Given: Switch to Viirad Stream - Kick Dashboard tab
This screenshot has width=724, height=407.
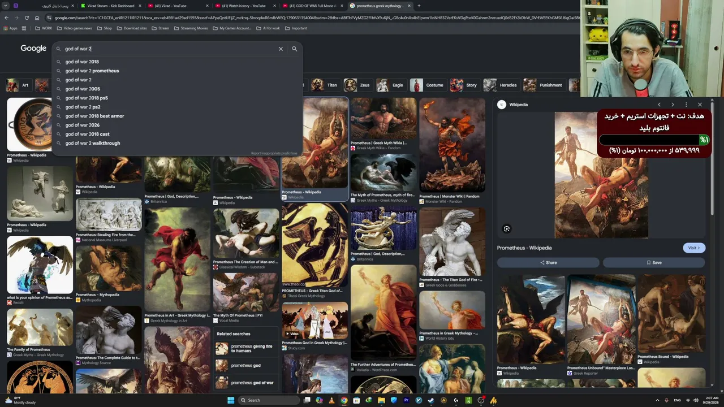Looking at the screenshot, I should pyautogui.click(x=110, y=6).
